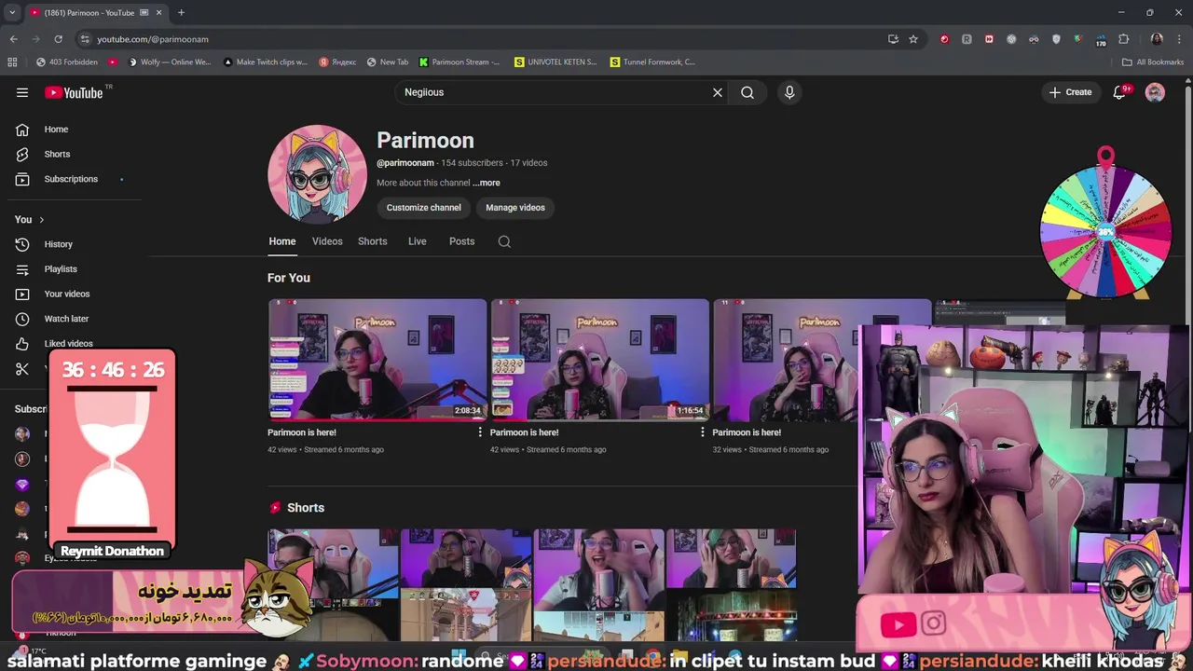Open the Create button menu
1193x671 pixels.
click(x=1070, y=92)
